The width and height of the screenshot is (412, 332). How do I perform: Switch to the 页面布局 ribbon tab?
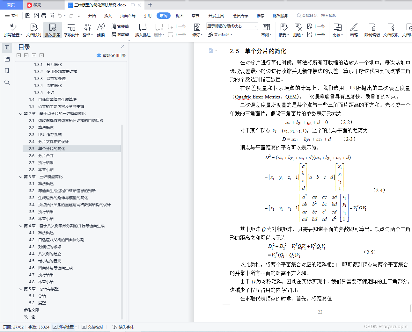click(128, 16)
